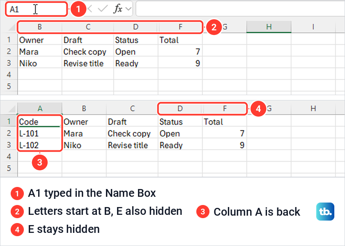Image resolution: width=345 pixels, height=246 pixels.
Task: Select column header B in sheet with A hidden
Action: [x=39, y=27]
